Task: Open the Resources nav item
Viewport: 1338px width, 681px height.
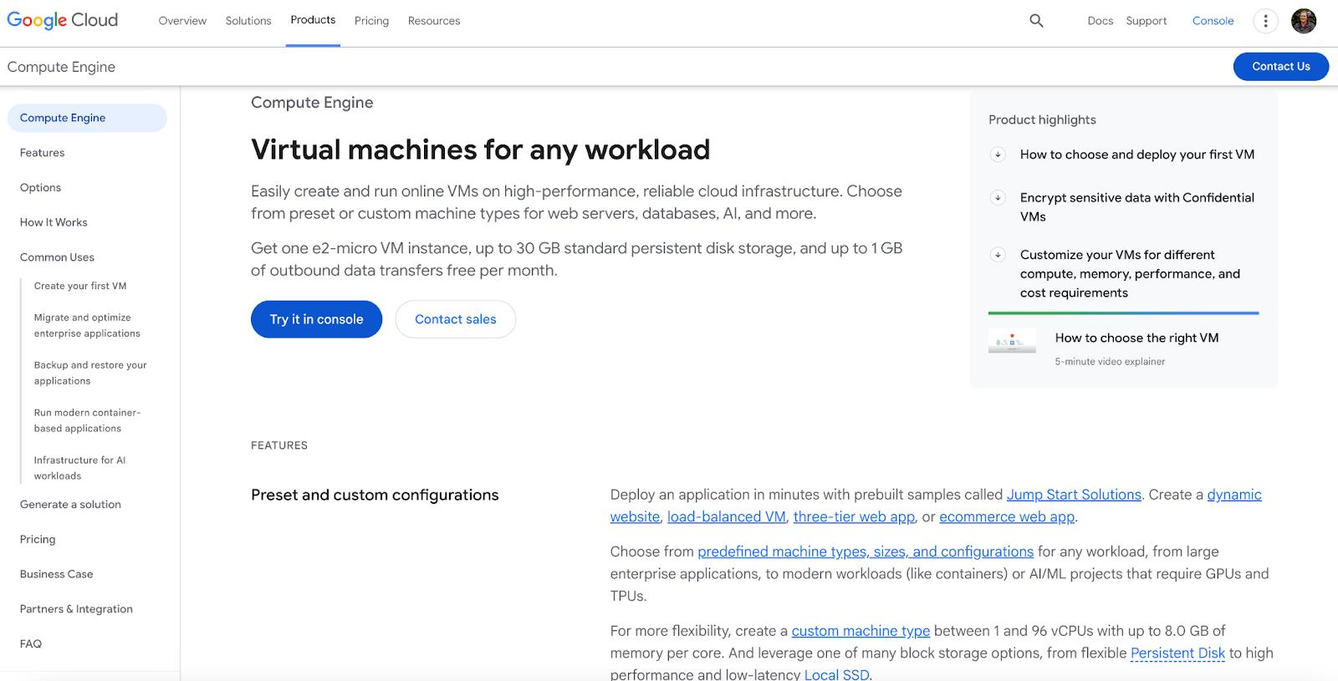Action: (434, 21)
